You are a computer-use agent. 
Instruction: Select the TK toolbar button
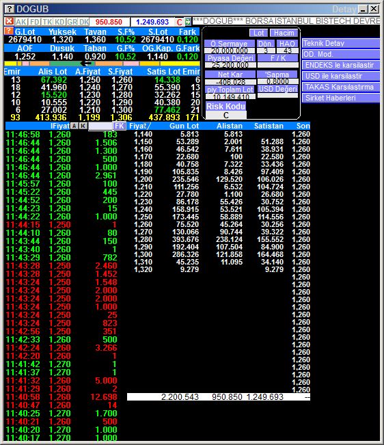[x=47, y=22]
